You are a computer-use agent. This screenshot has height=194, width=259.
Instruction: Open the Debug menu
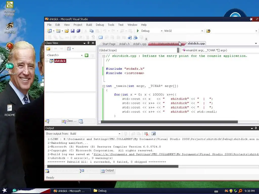100,25
